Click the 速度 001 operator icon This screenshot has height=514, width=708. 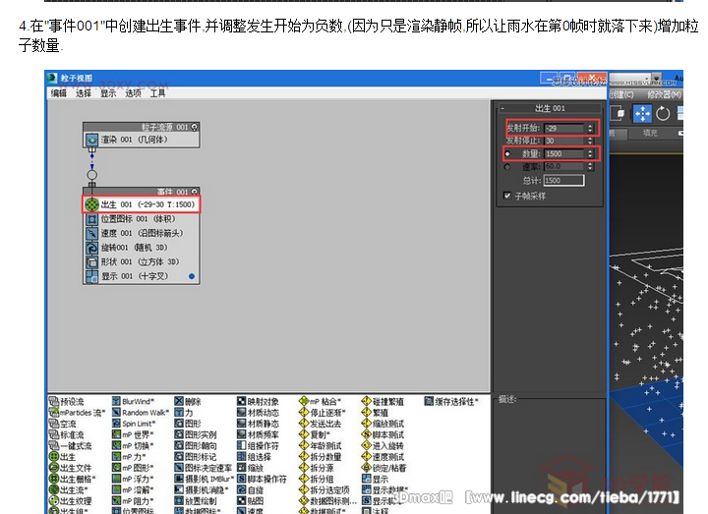(x=91, y=233)
